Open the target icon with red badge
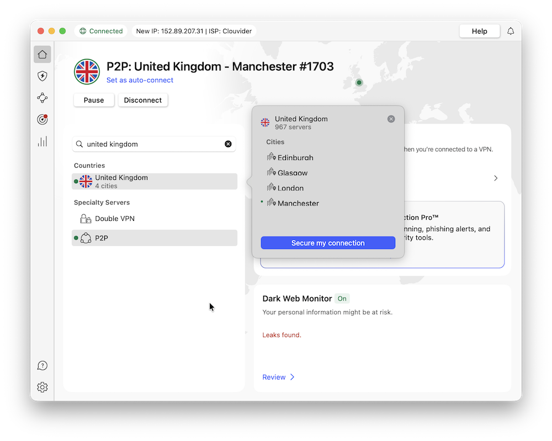 (43, 119)
